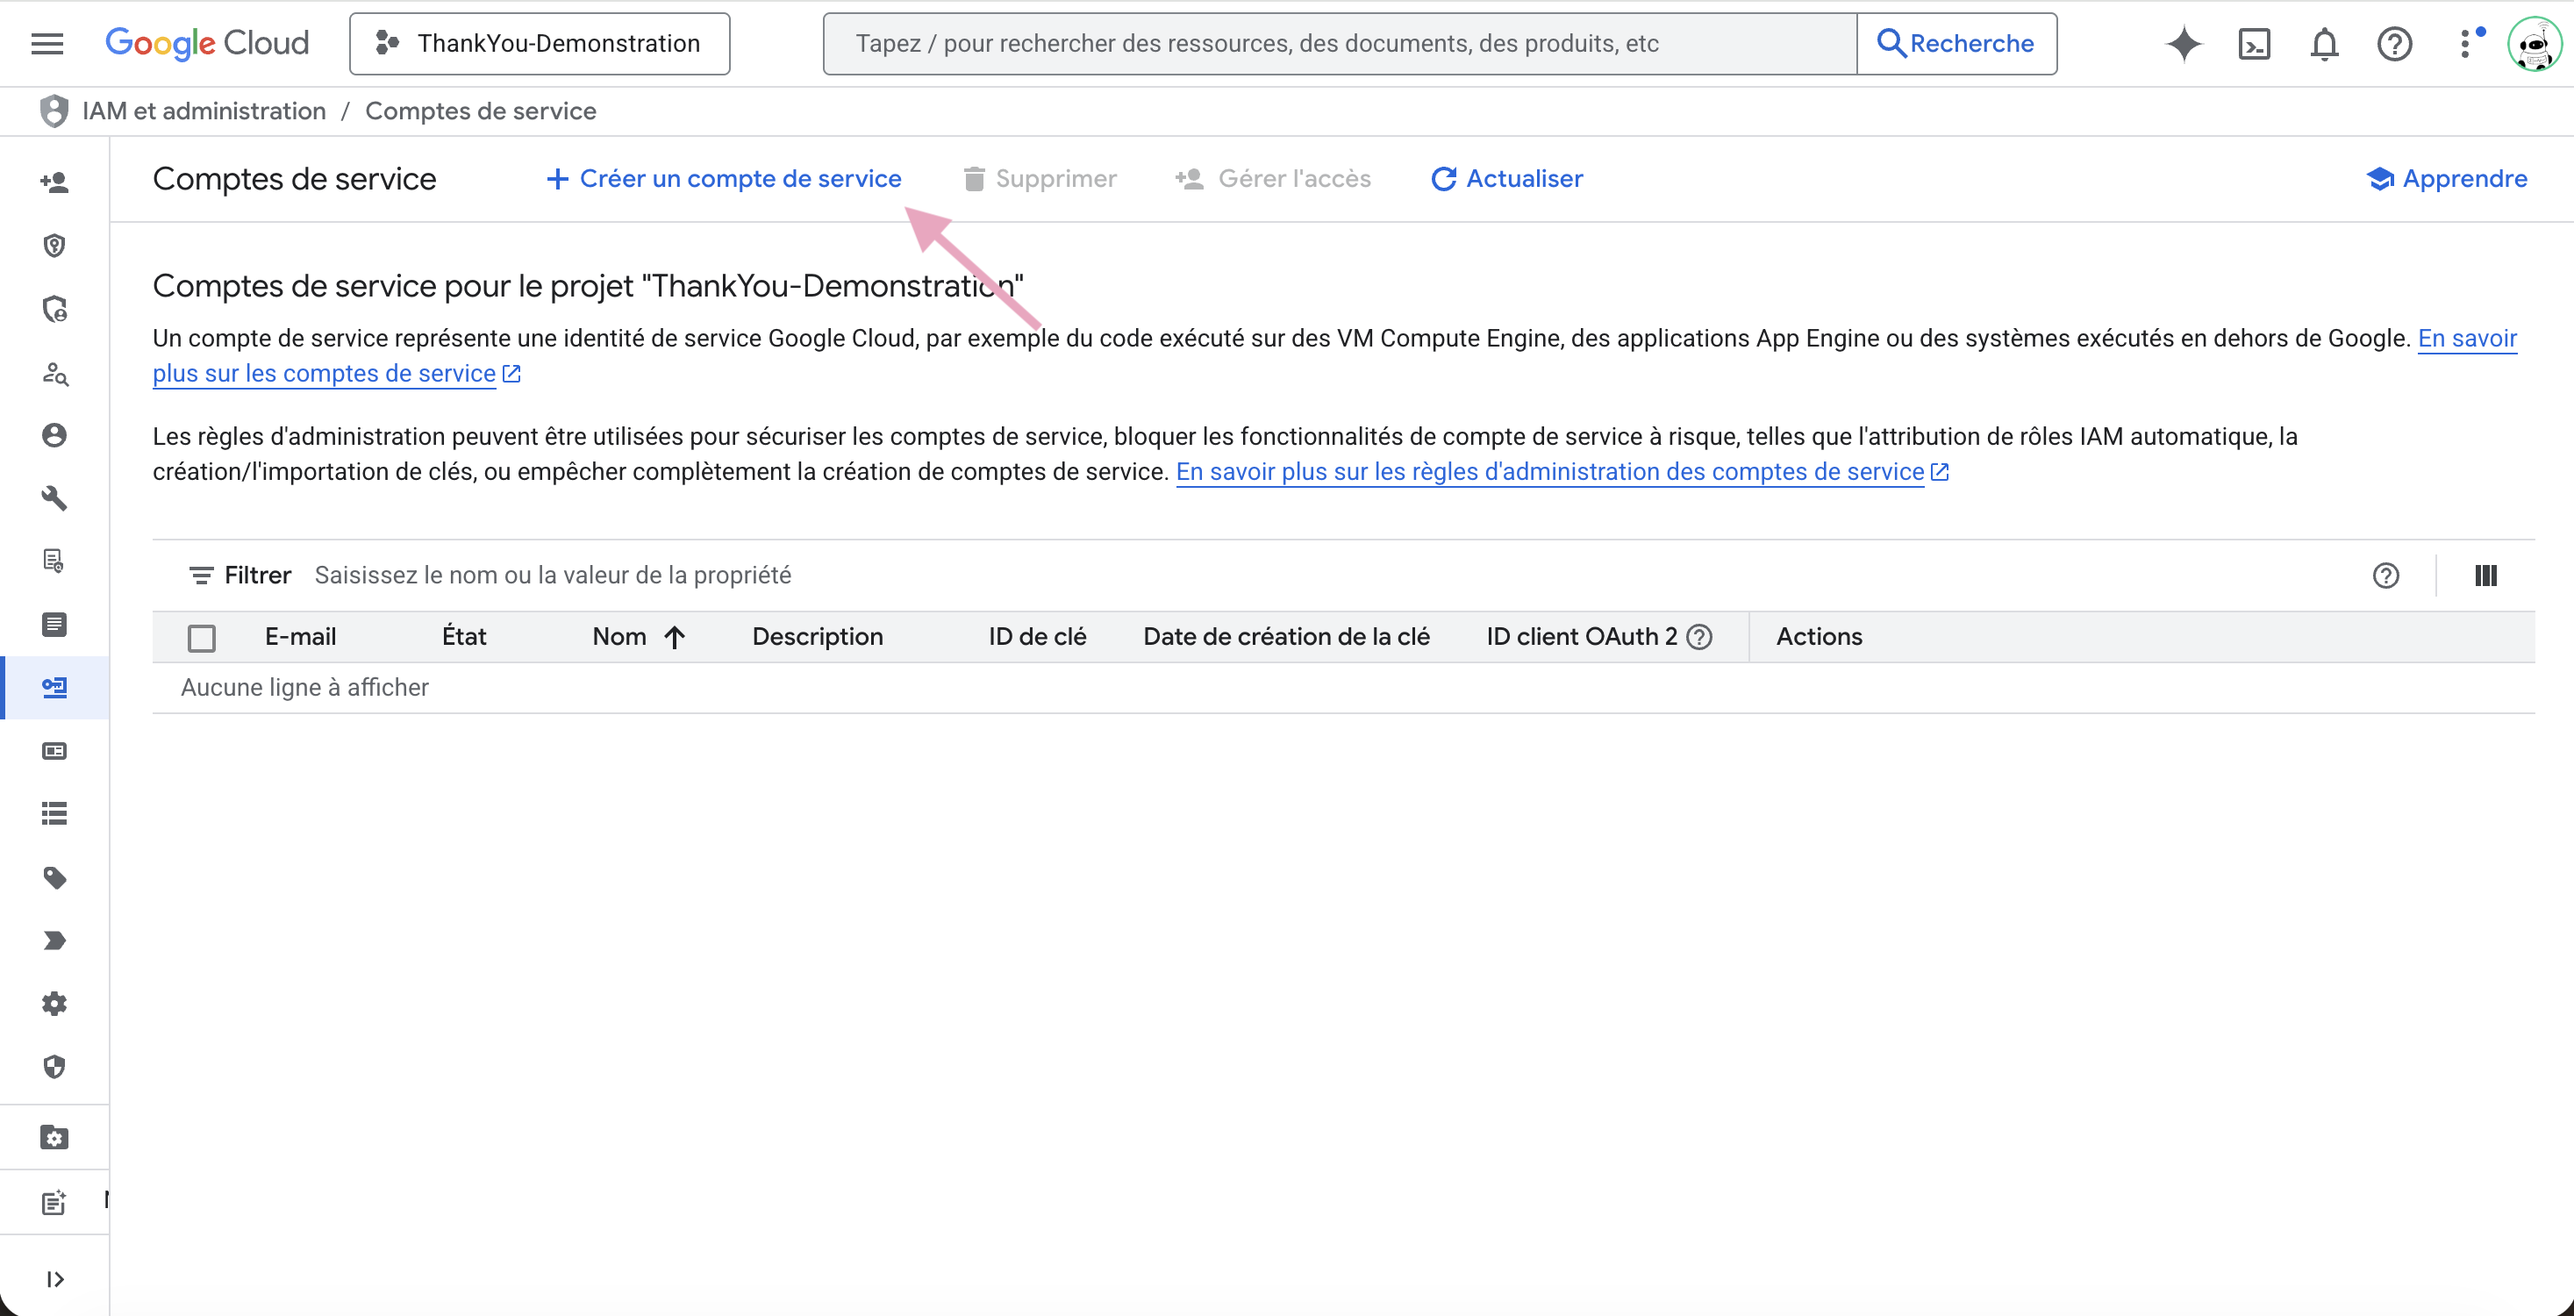The width and height of the screenshot is (2574, 1316).
Task: Click IAM et administration breadcrumb
Action: coord(204,111)
